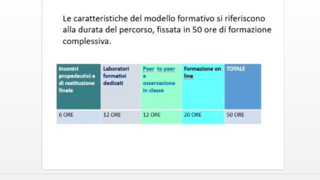Click the paragraph starting "Le caratteristiche del modello"
The height and width of the screenshot is (180, 320).
tap(167, 30)
